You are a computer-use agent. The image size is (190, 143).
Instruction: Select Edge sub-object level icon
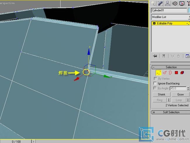click(165, 73)
